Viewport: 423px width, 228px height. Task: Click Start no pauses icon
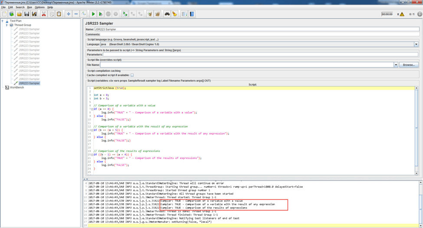coord(101,14)
